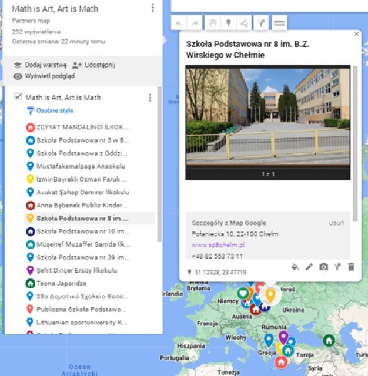Click the pencil edit icon in popup

(x=309, y=267)
